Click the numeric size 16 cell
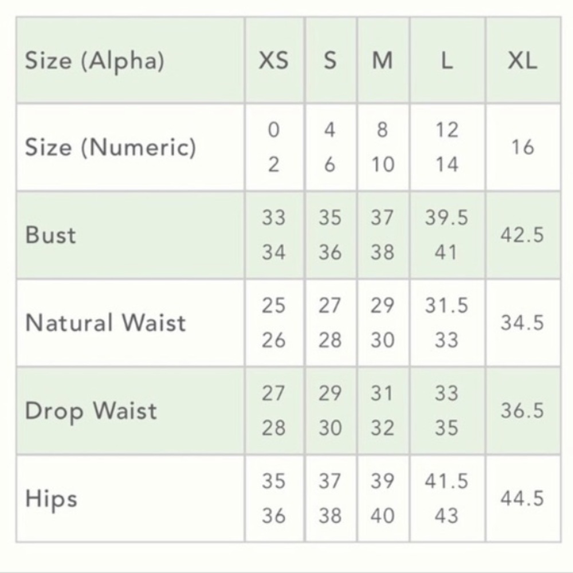The image size is (573, 573). tap(523, 147)
